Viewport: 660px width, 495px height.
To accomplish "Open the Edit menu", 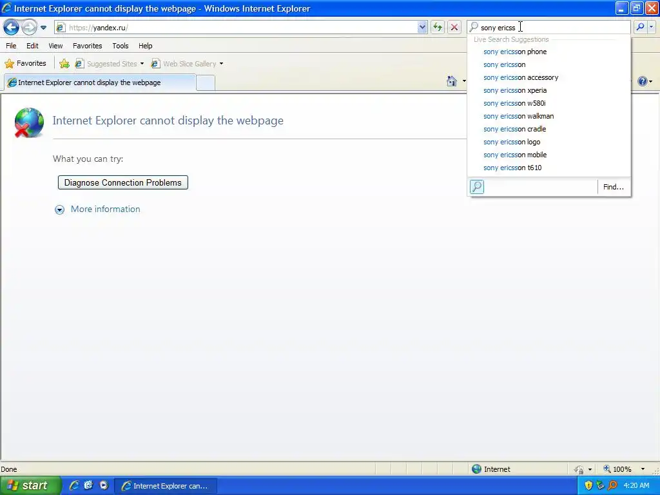I will pos(32,46).
